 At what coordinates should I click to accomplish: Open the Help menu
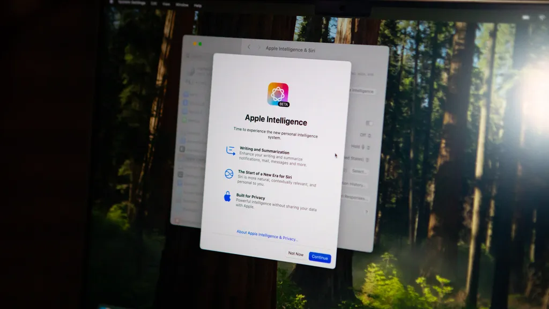click(198, 5)
